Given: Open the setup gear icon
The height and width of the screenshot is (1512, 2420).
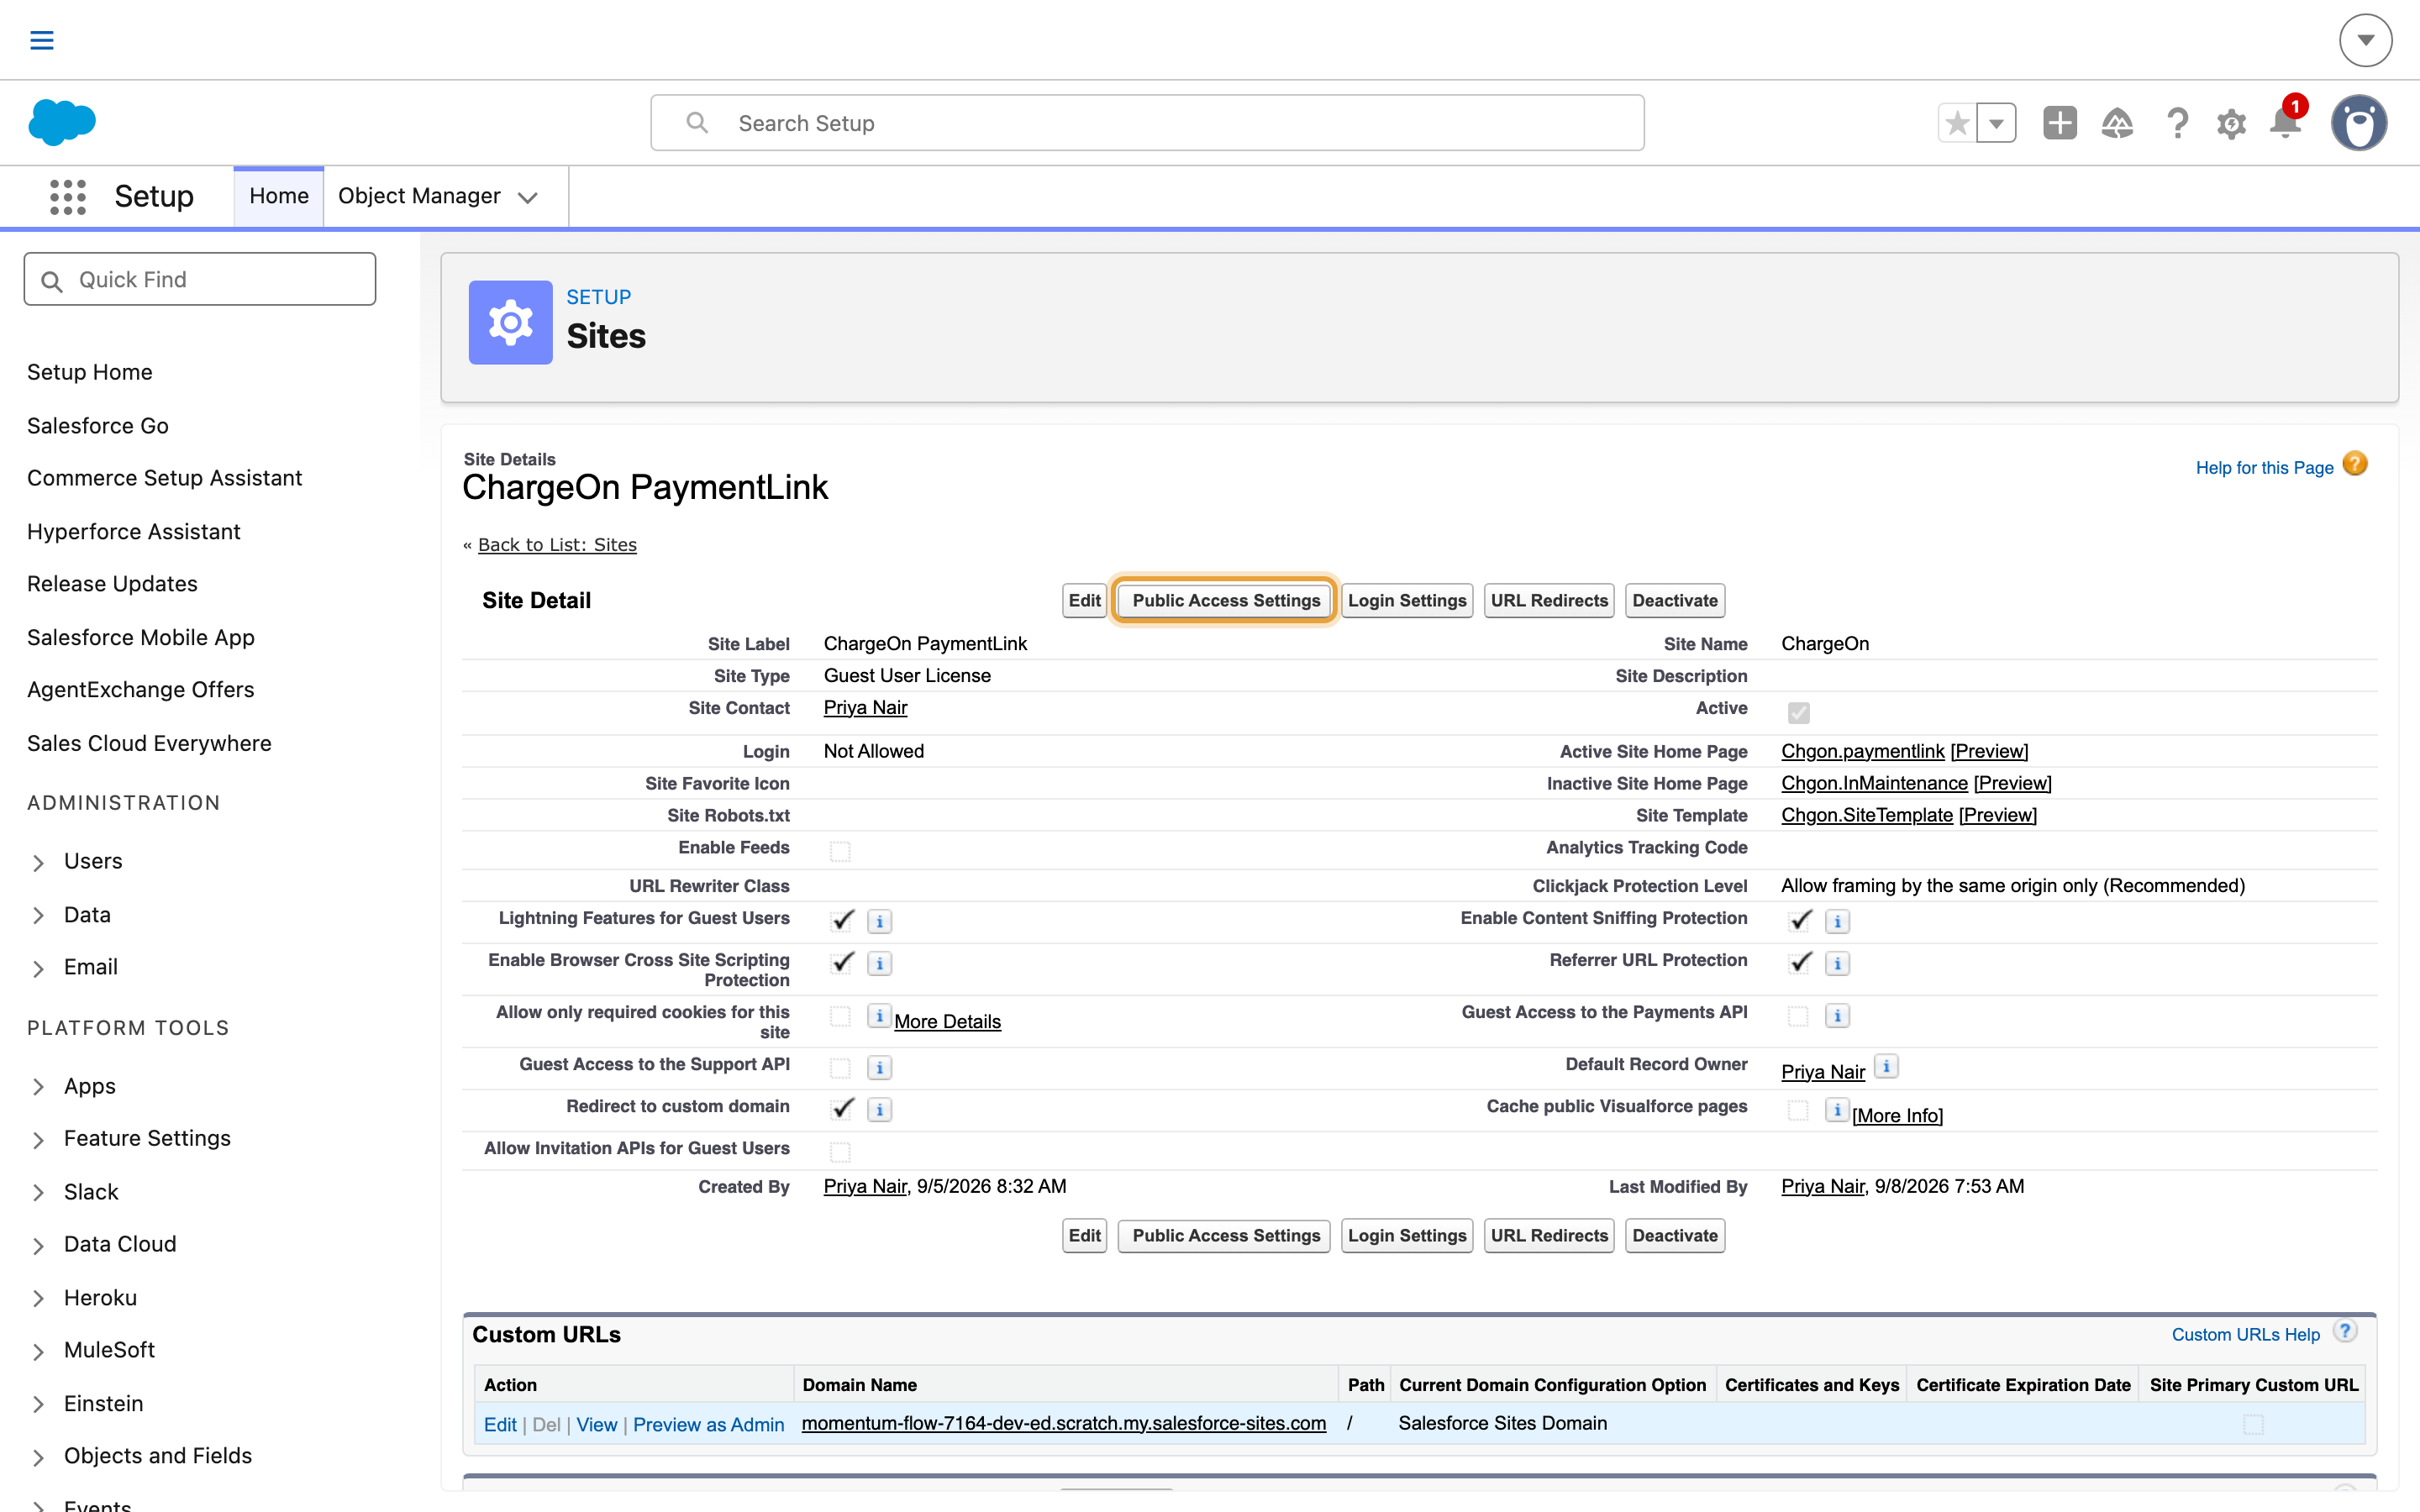Looking at the screenshot, I should (x=2231, y=124).
